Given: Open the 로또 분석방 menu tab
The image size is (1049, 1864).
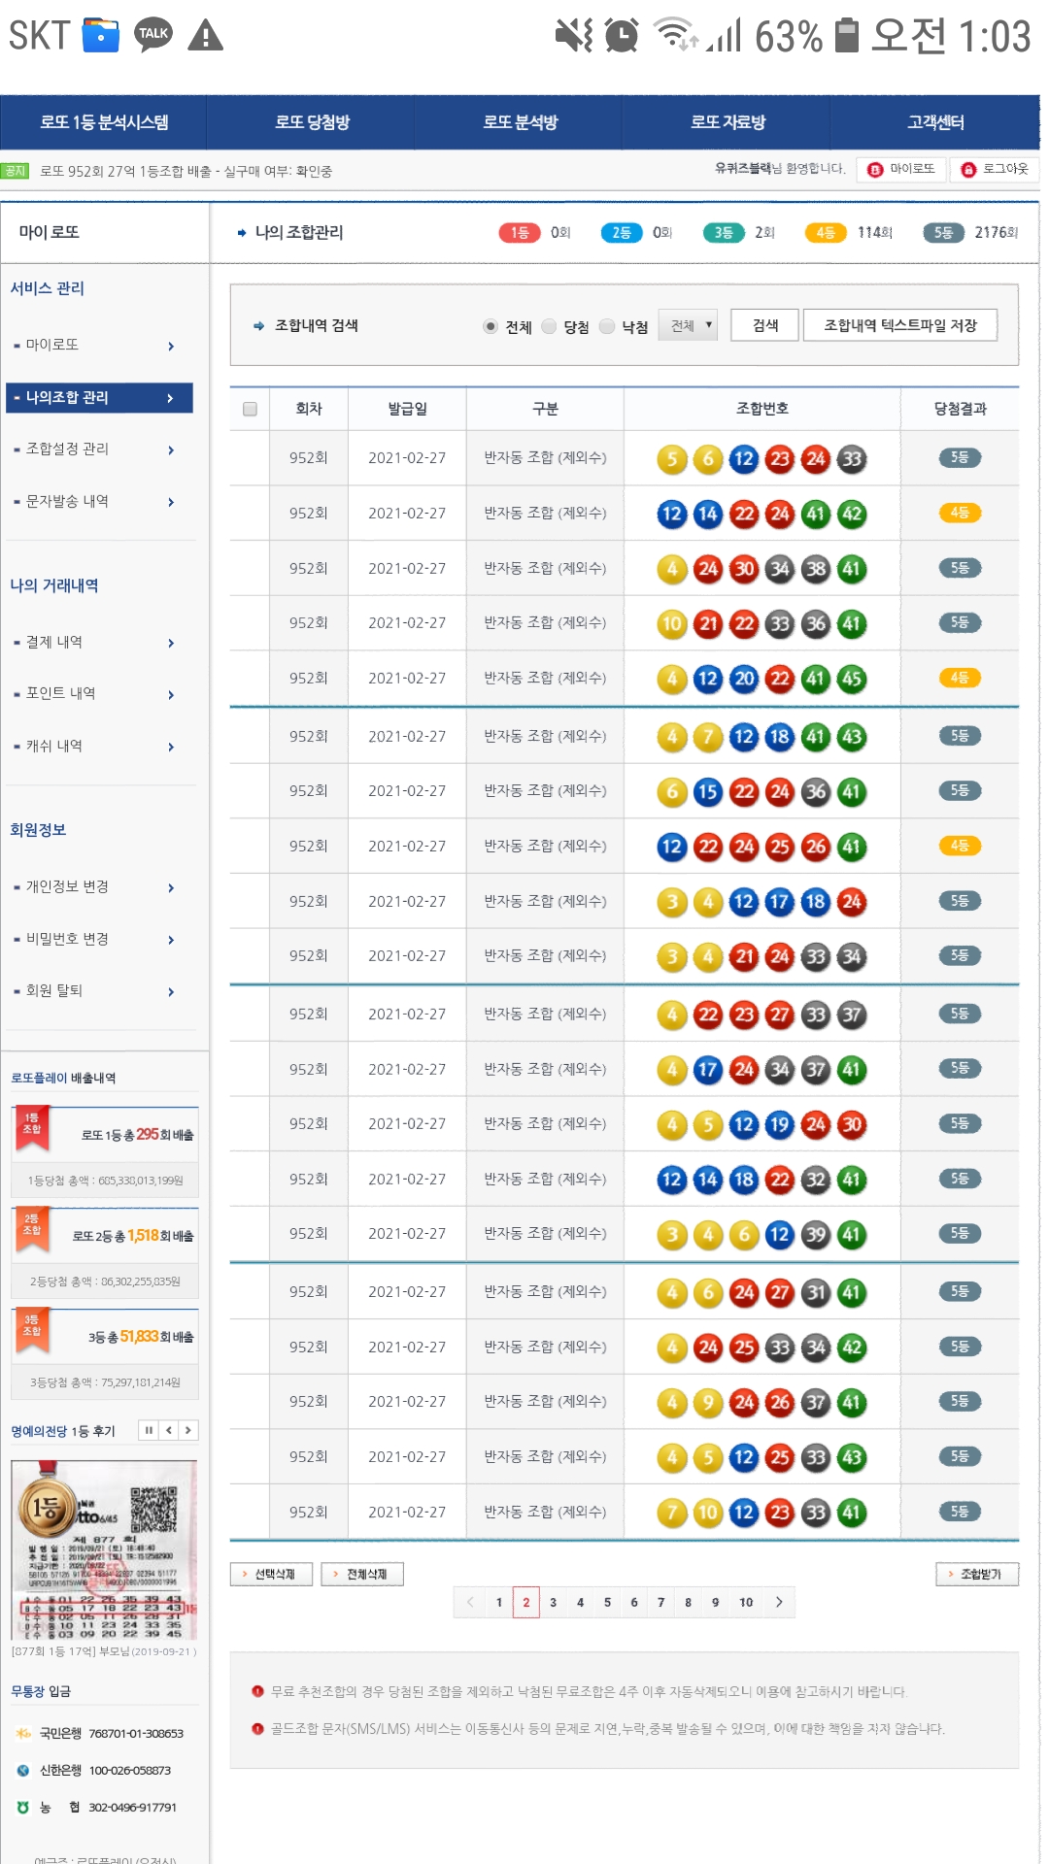Looking at the screenshot, I should pos(521,122).
